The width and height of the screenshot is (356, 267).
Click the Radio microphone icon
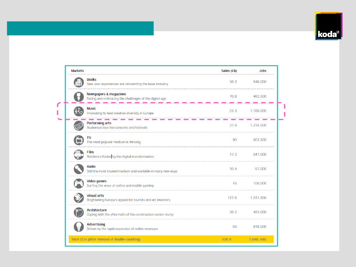(x=78, y=169)
